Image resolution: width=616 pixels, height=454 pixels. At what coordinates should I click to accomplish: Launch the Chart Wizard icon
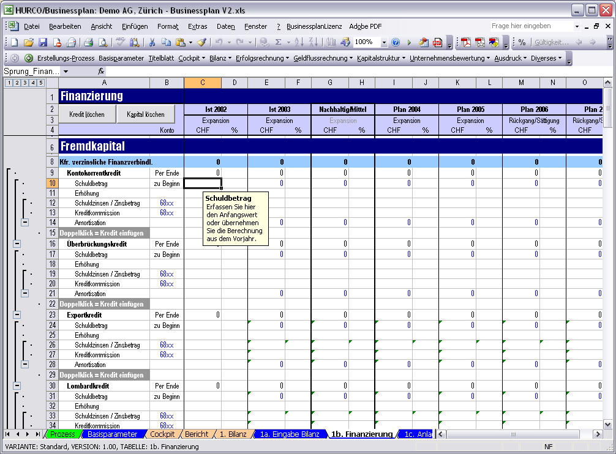[331, 42]
